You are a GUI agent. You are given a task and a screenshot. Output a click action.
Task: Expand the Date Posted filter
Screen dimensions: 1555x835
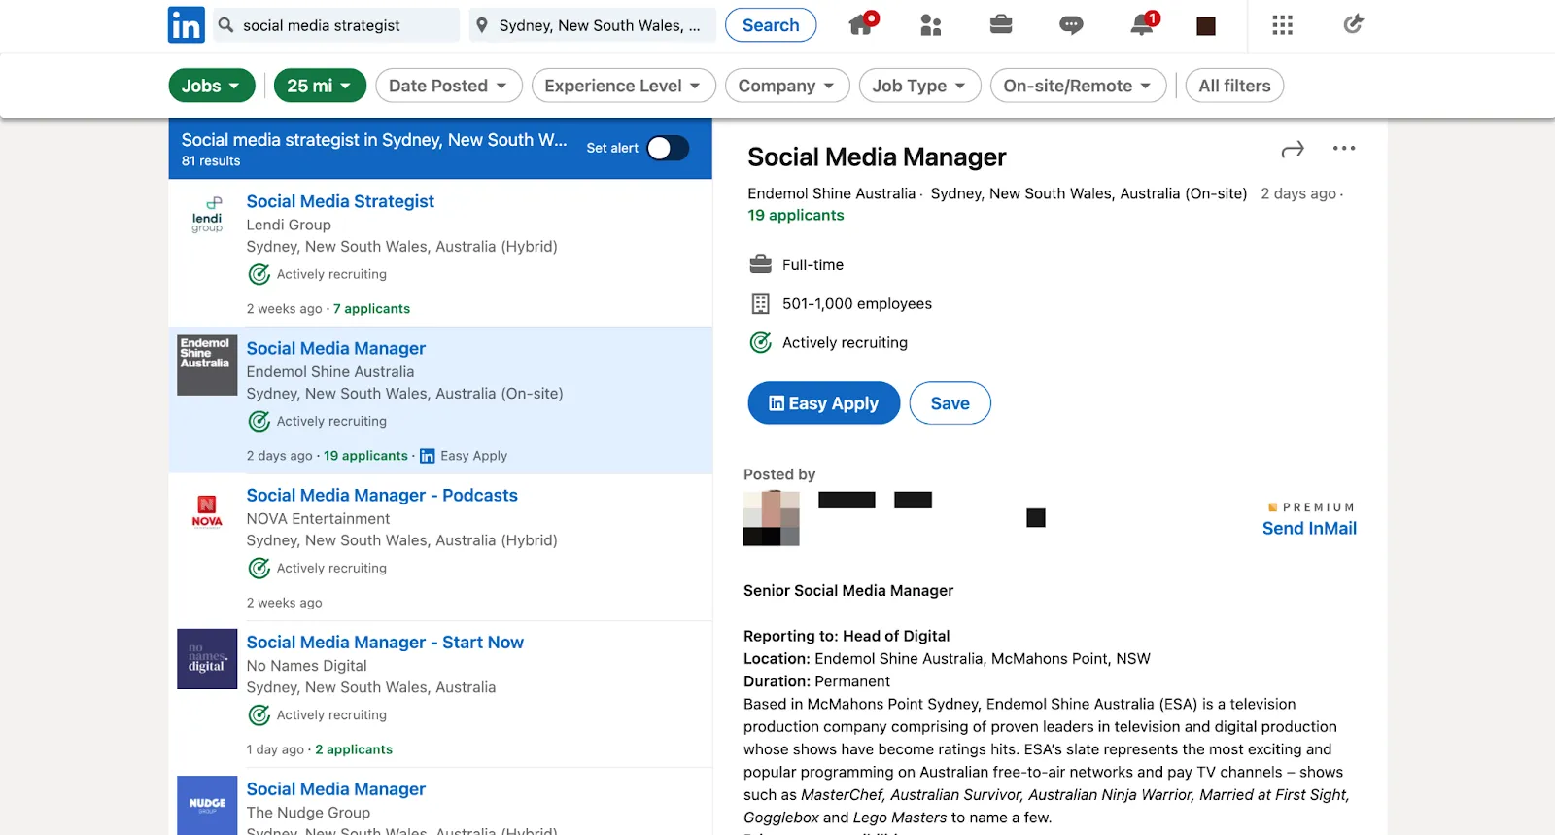(x=449, y=86)
